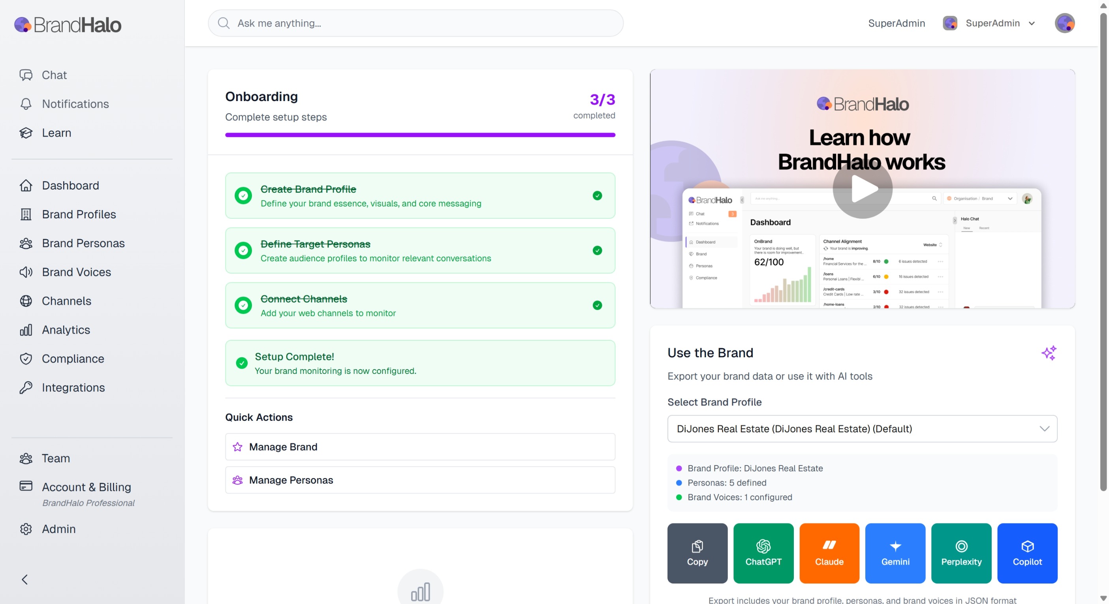Click the purple onboarding progress bar
Image resolution: width=1109 pixels, height=604 pixels.
420,135
